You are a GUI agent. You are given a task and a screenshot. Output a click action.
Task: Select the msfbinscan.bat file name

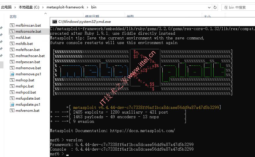point(28,25)
